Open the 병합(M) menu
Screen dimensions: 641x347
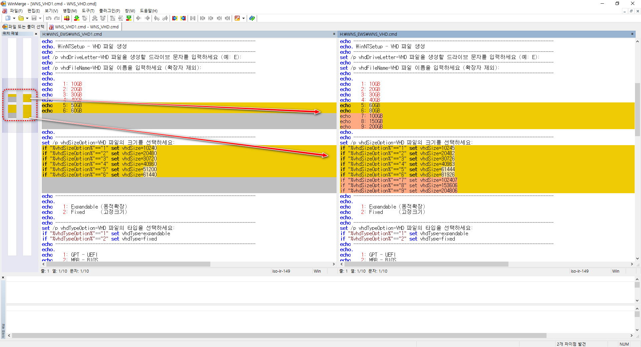click(70, 11)
